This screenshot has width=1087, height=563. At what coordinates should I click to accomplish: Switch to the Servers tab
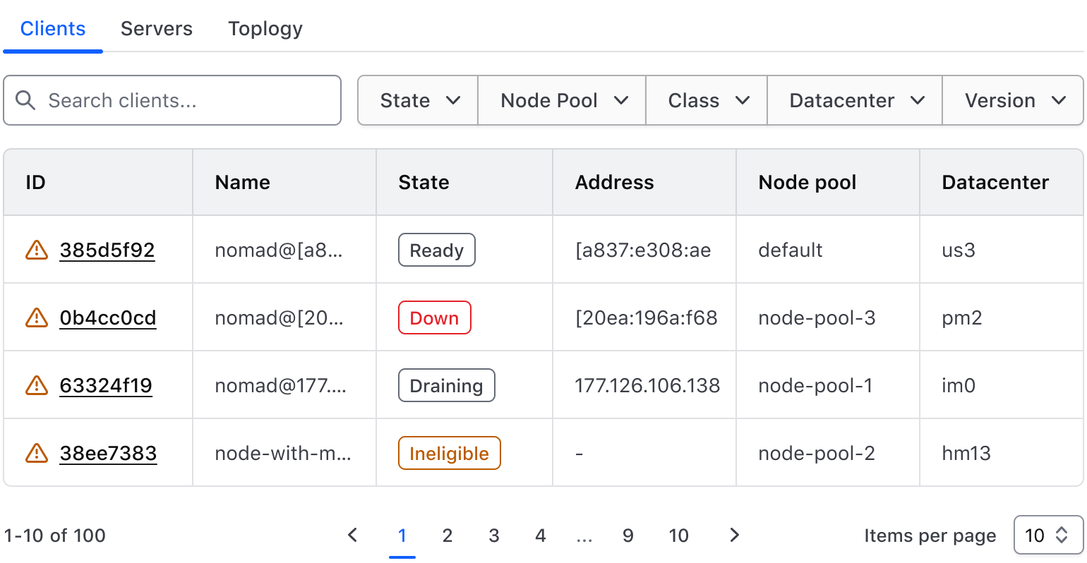pos(157,28)
